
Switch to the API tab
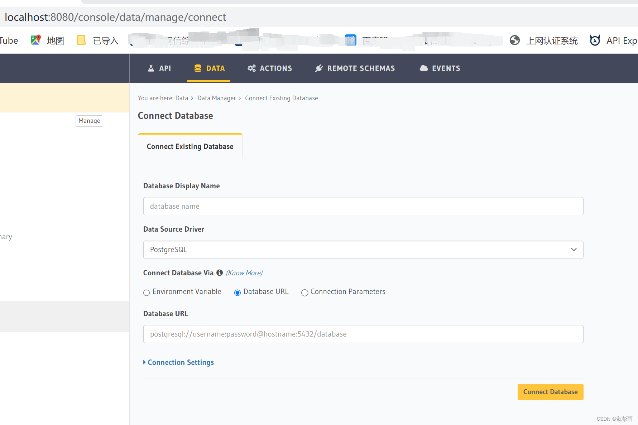coord(159,68)
